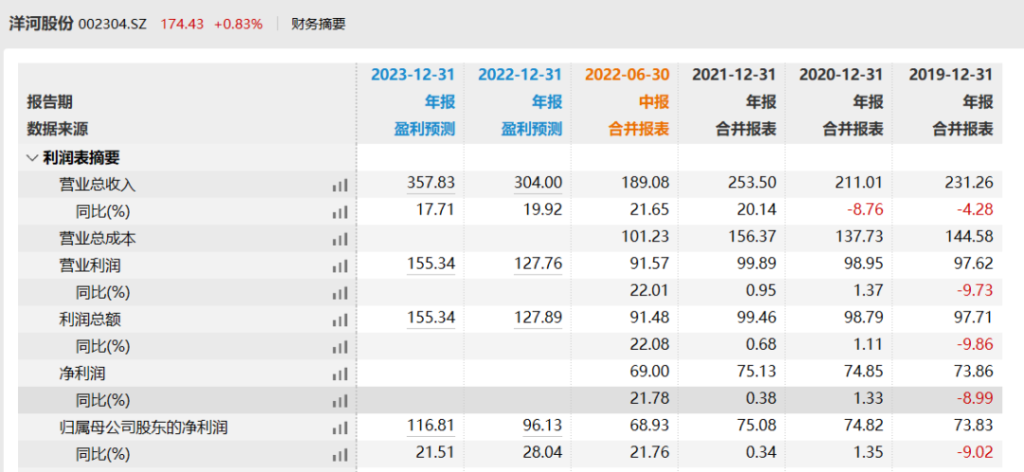Click forecast revenue value 304.00

point(538,182)
